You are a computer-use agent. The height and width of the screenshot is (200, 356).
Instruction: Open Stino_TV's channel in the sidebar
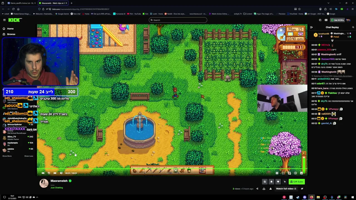point(18,138)
